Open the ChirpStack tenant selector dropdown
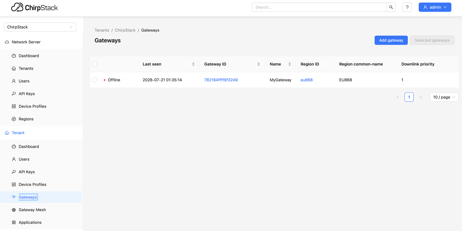This screenshot has width=462, height=231. pyautogui.click(x=40, y=27)
